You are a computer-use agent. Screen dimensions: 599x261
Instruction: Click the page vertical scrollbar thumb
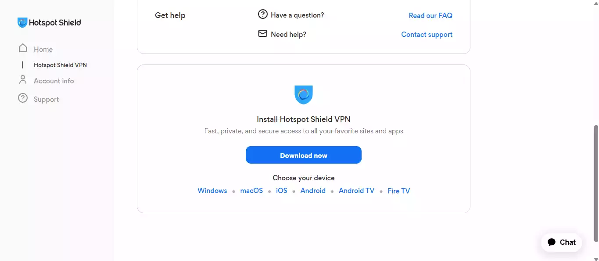click(596, 183)
